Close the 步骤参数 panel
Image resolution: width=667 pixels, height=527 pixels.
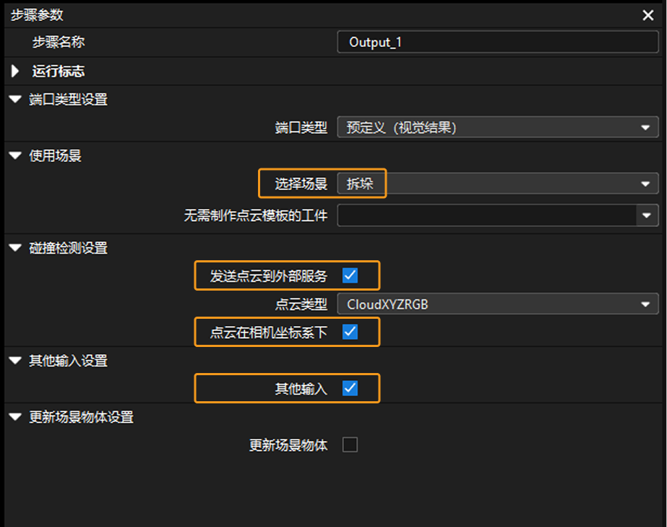click(647, 15)
